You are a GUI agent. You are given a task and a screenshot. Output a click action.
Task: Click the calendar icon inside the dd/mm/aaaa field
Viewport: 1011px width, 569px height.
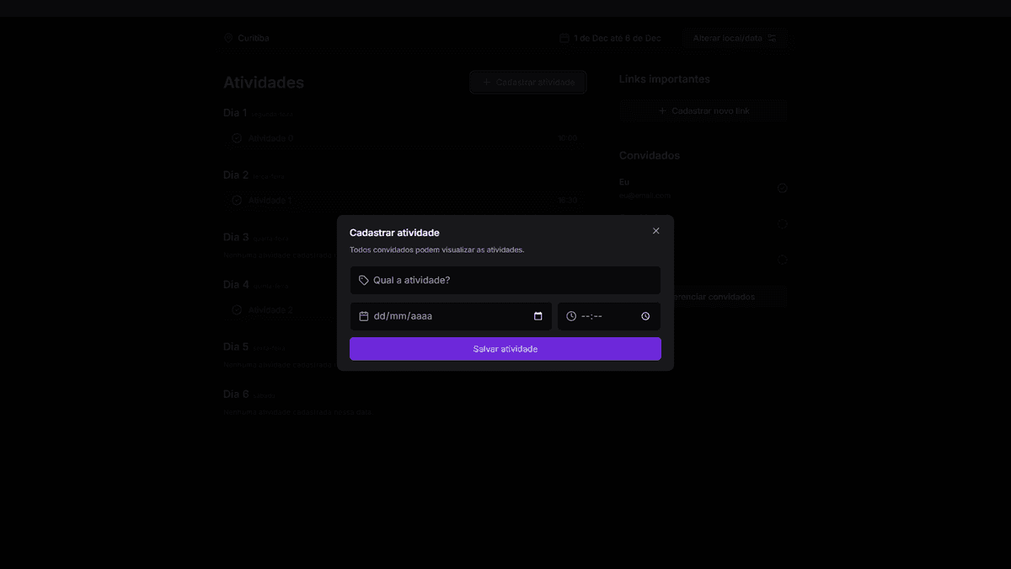point(538,316)
